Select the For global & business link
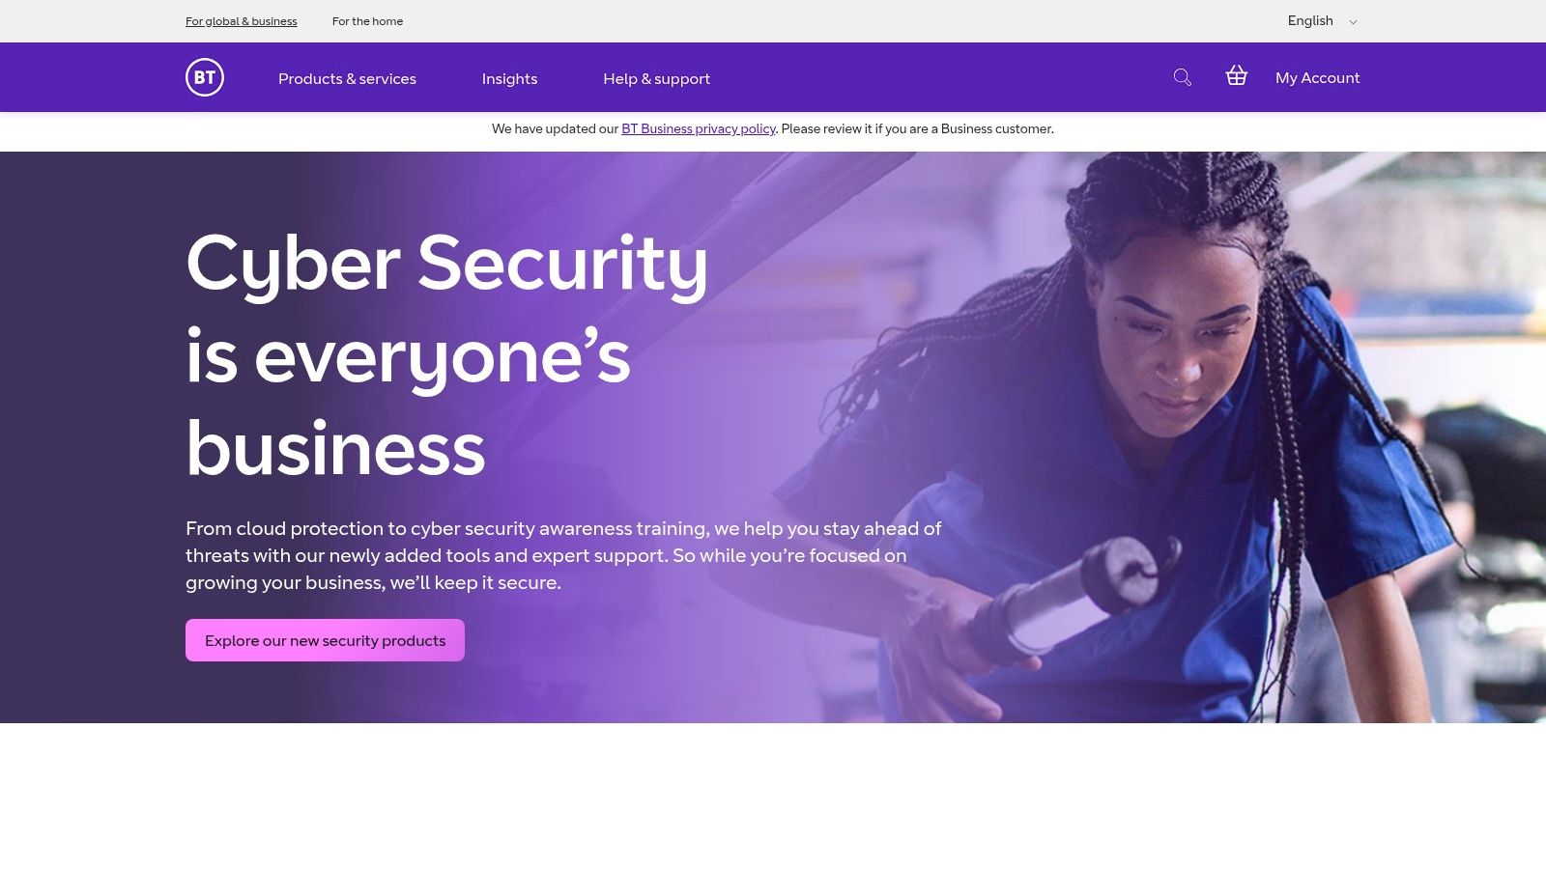The width and height of the screenshot is (1546, 869). tap(242, 21)
